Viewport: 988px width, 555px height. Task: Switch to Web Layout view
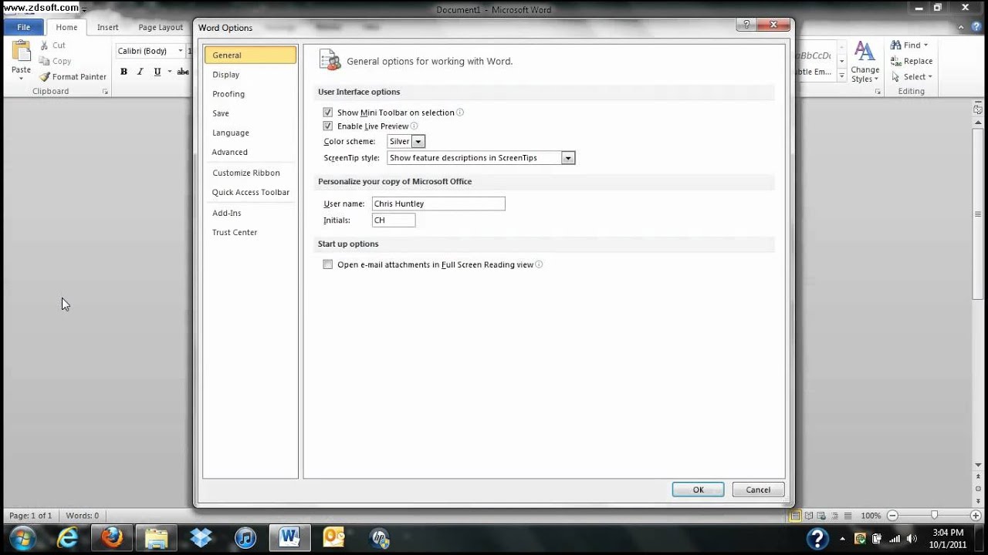pyautogui.click(x=821, y=515)
